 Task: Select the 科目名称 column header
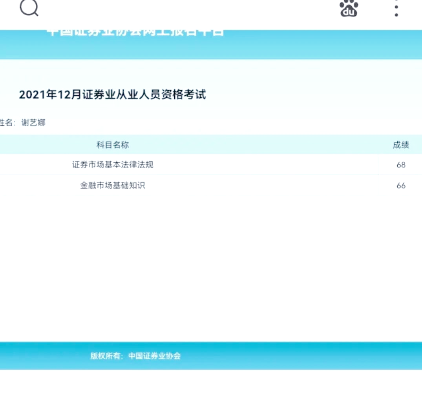113,145
